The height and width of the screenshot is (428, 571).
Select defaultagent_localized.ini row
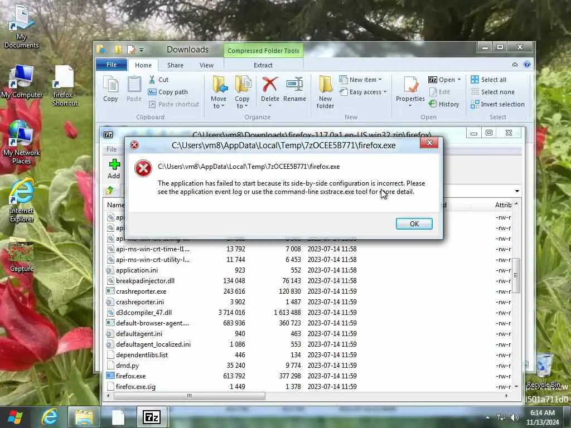(153, 344)
